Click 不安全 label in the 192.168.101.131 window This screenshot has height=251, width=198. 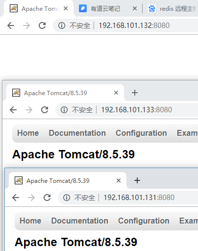pos(85,198)
